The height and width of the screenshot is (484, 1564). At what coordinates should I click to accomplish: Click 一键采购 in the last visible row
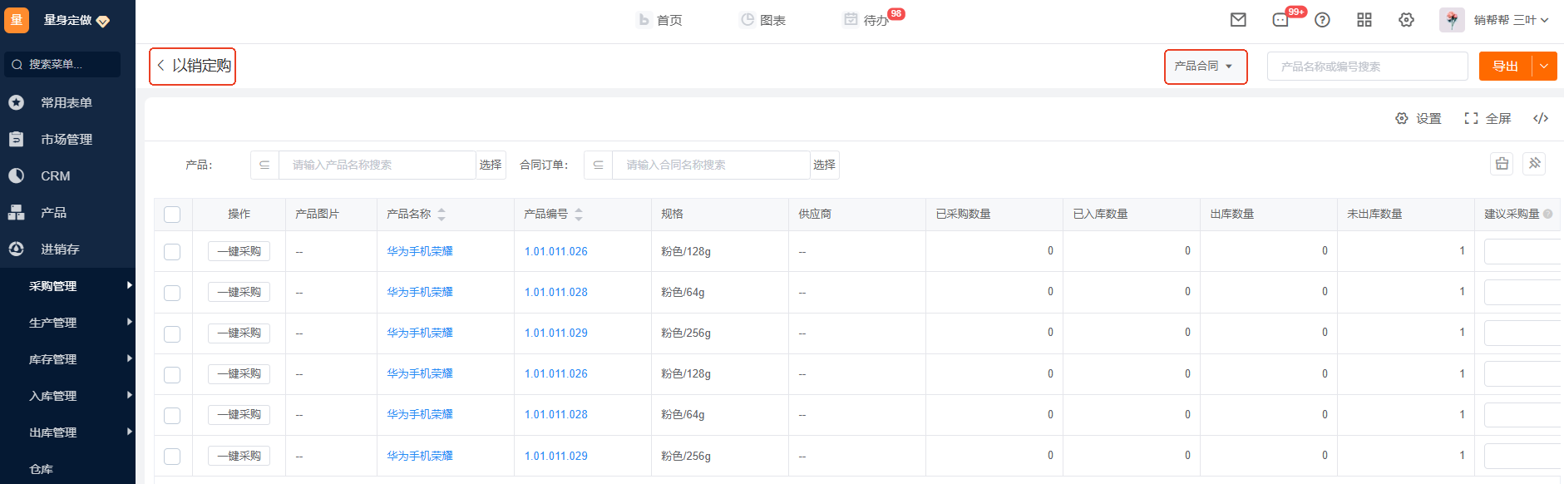tap(239, 456)
